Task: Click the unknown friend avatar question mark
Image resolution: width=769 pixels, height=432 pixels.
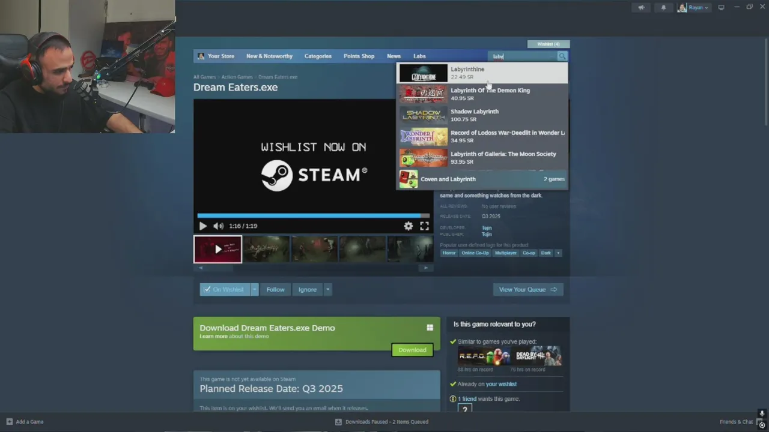Action: tap(464, 409)
